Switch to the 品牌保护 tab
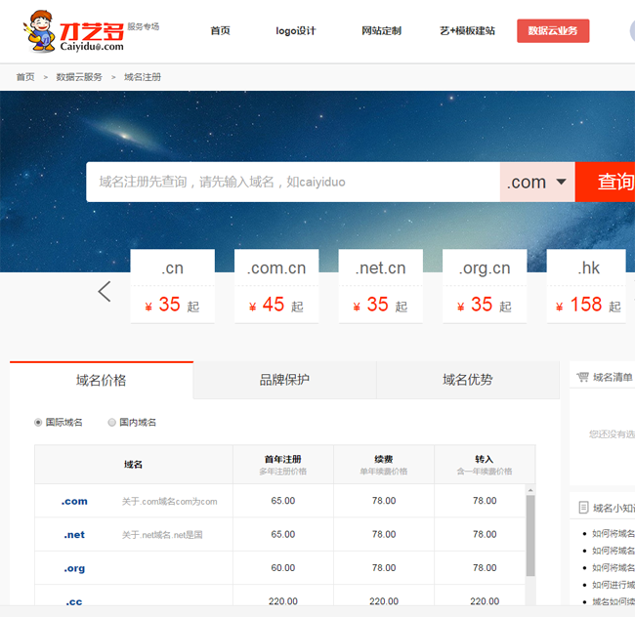This screenshot has height=617, width=635. [x=284, y=380]
